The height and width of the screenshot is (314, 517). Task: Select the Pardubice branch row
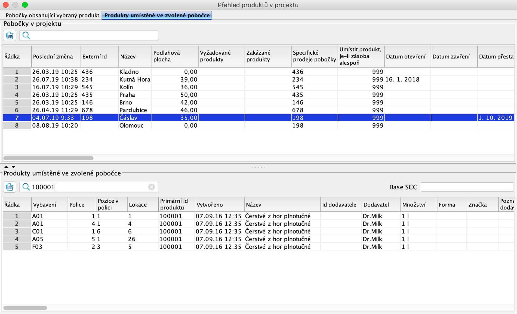tap(133, 110)
